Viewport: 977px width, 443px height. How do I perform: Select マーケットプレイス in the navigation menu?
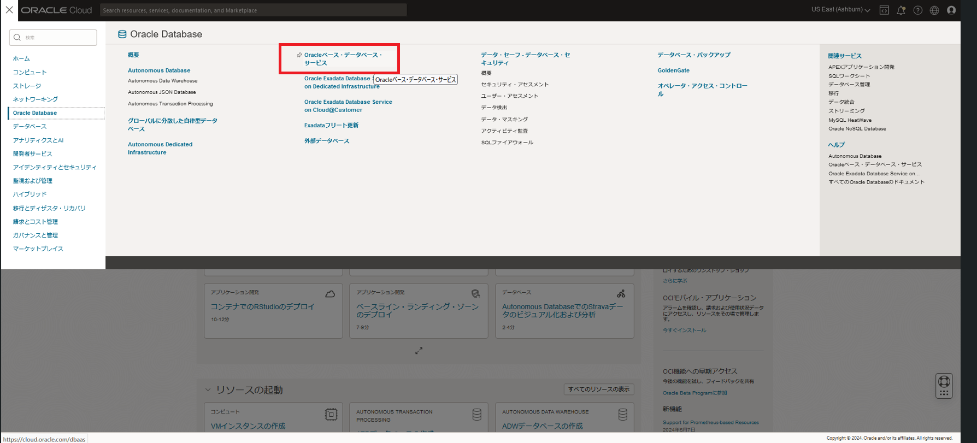(38, 249)
